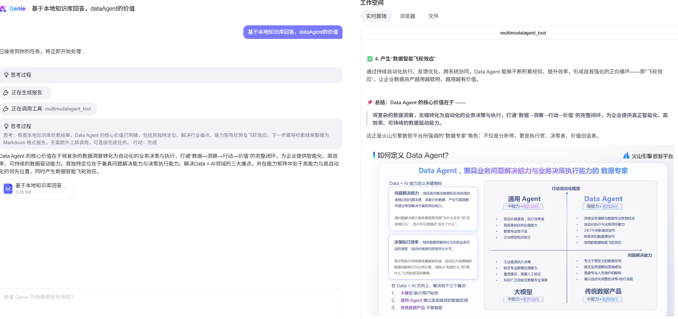Click the heading 4. 产生"数据智能飞轮效应"
The height and width of the screenshot is (319, 678).
click(x=405, y=59)
